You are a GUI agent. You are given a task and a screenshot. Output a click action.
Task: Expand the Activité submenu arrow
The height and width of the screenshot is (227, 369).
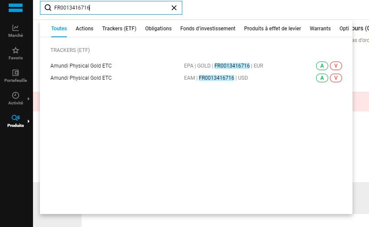point(29,99)
